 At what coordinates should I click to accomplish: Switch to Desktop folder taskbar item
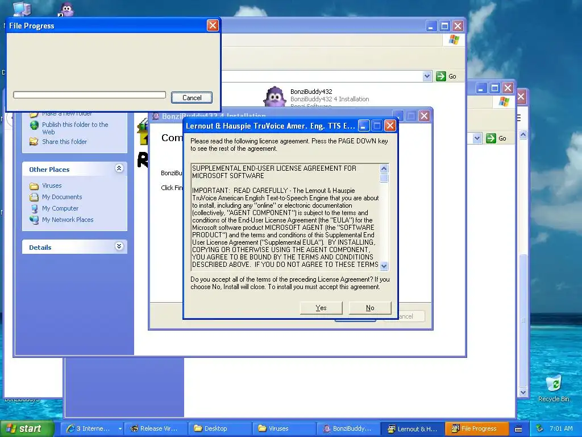click(x=219, y=428)
